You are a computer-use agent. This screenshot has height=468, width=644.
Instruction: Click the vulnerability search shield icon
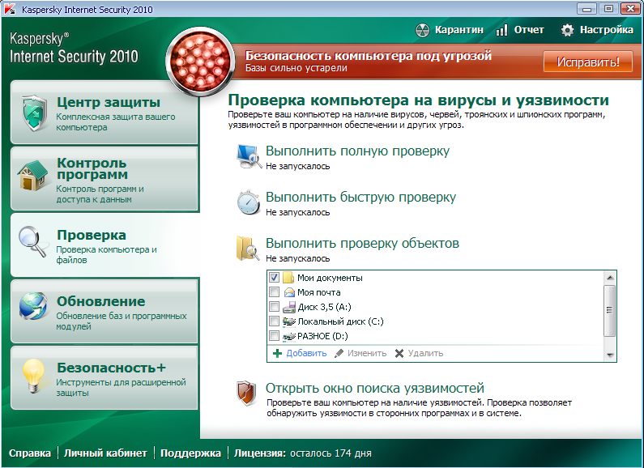(246, 393)
